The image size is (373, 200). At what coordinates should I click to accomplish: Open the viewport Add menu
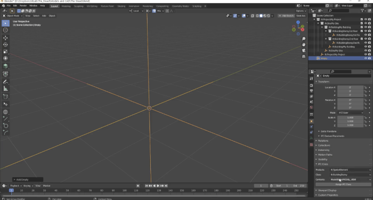point(44,15)
